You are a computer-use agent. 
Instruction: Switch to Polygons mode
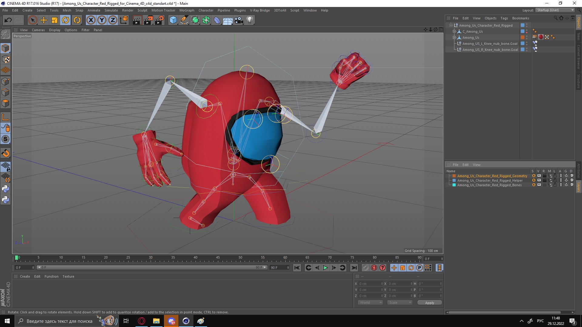click(x=5, y=103)
